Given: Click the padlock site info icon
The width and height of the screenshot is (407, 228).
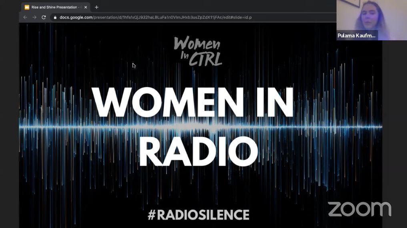Looking at the screenshot, I should click(55, 17).
